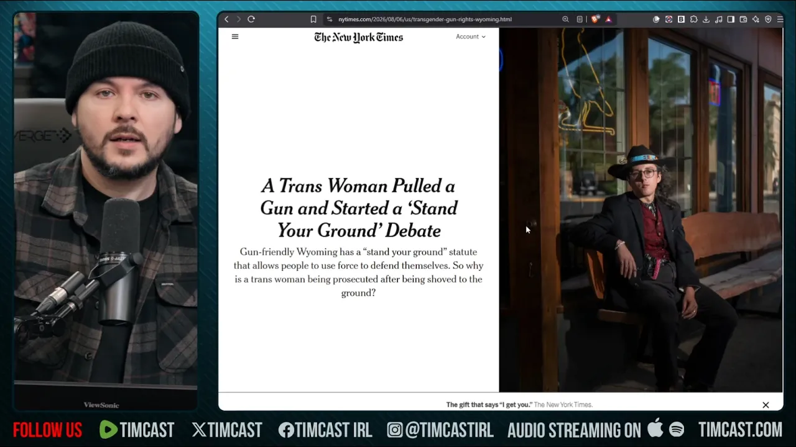Open the extensions puzzle piece menu
796x447 pixels.
pyautogui.click(x=693, y=19)
